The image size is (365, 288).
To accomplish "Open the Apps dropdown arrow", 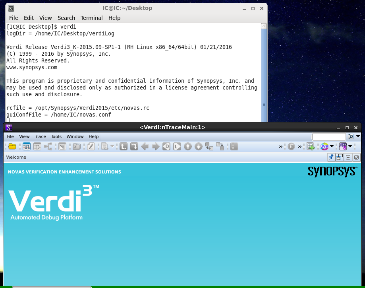I will click(350, 146).
